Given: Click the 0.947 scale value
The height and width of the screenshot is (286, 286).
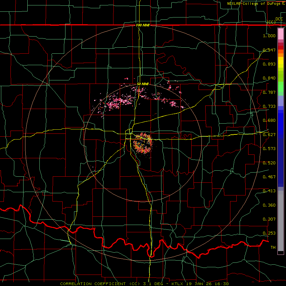Looking at the screenshot, I should coord(269,50).
